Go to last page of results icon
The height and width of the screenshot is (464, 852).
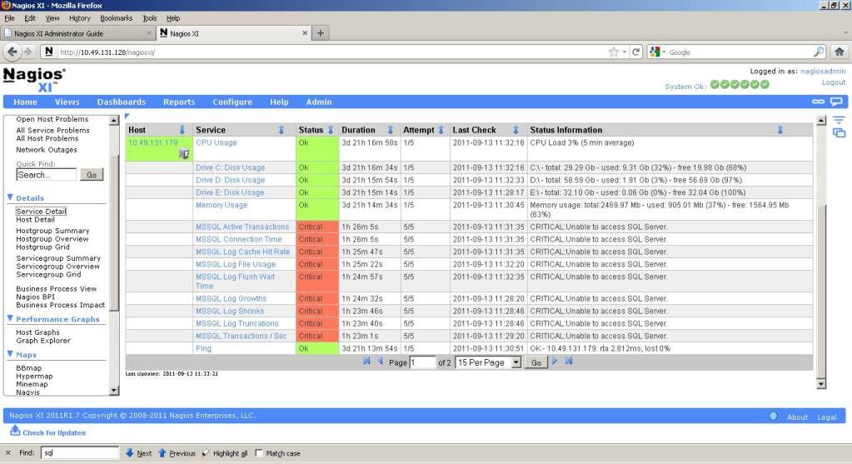[569, 362]
